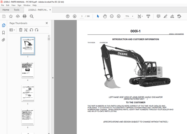Click the INTRODUCTION AND CUSTOMER INFORMATION heading
This screenshot has height=134, width=187.
click(x=136, y=39)
